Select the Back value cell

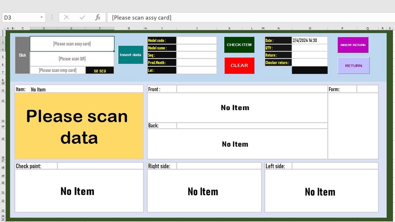[252, 125]
